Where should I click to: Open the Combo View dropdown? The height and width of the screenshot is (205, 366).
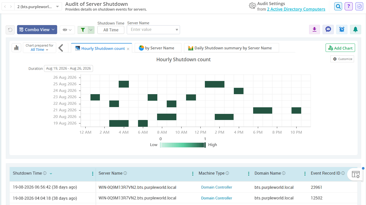click(37, 30)
